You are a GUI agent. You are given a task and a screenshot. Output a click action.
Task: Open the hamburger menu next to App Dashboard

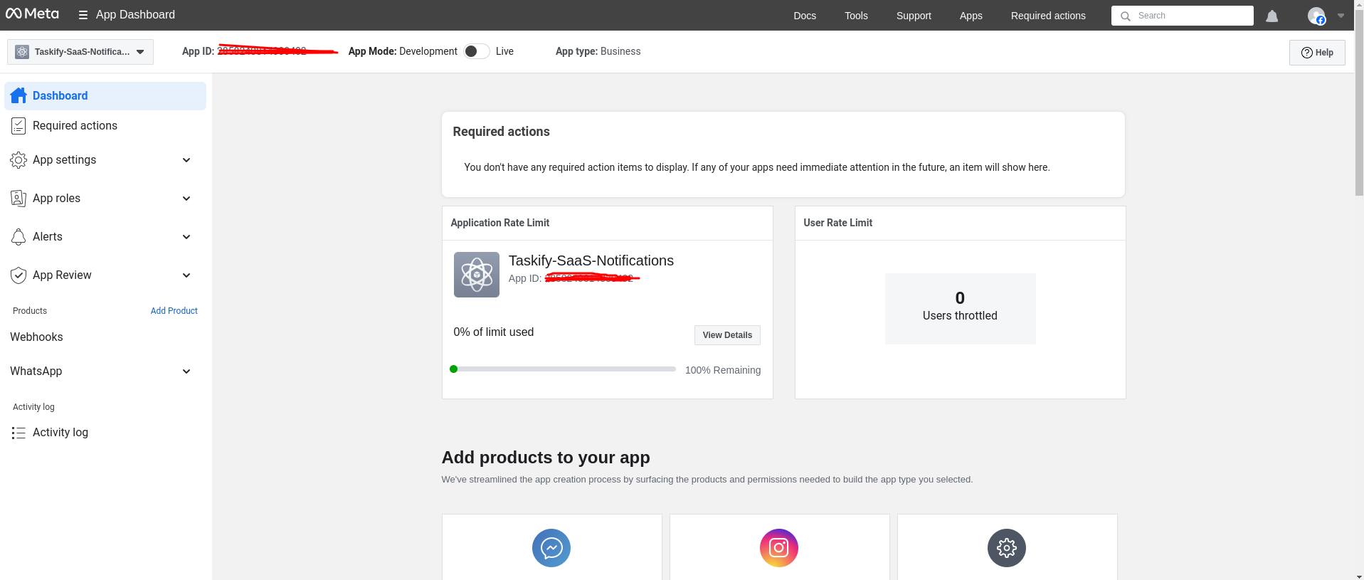(83, 15)
